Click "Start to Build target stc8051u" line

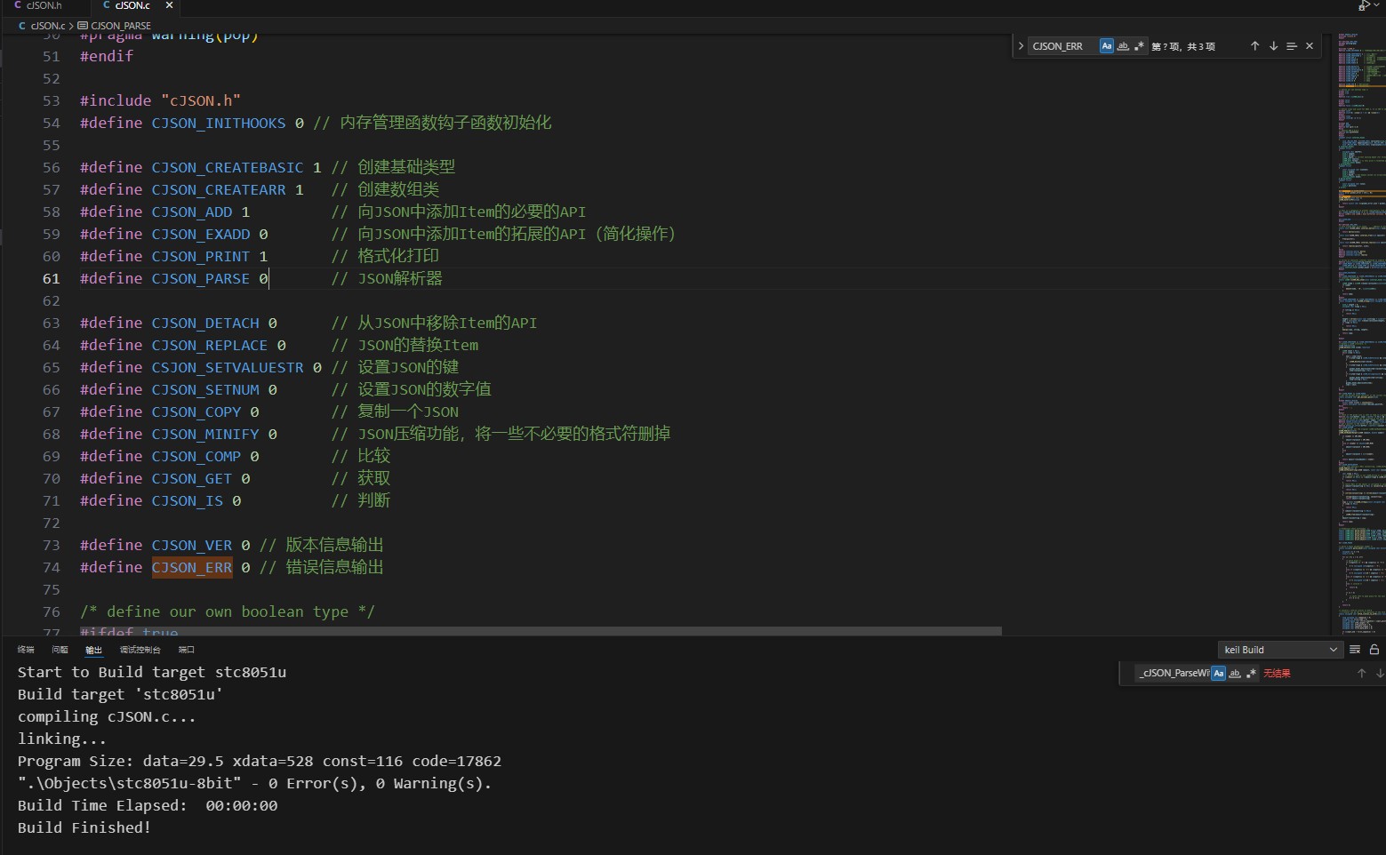152,672
